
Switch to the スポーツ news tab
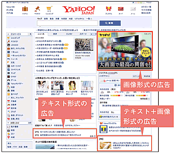pos(83,34)
